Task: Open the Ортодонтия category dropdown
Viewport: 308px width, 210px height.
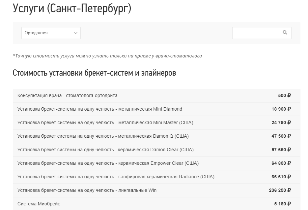Action: pos(51,33)
